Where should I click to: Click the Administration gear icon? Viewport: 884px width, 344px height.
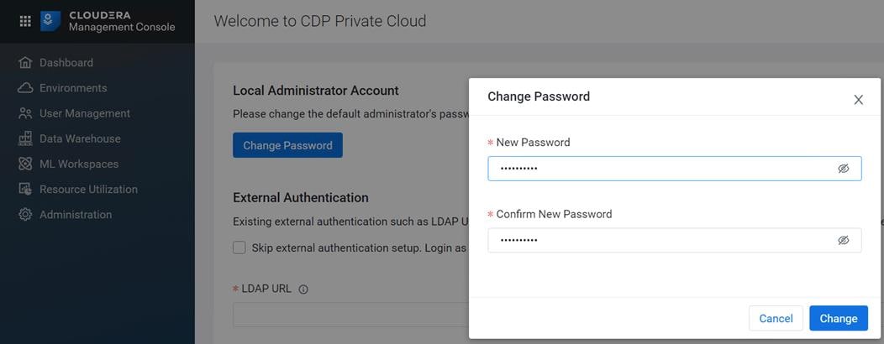tap(25, 215)
